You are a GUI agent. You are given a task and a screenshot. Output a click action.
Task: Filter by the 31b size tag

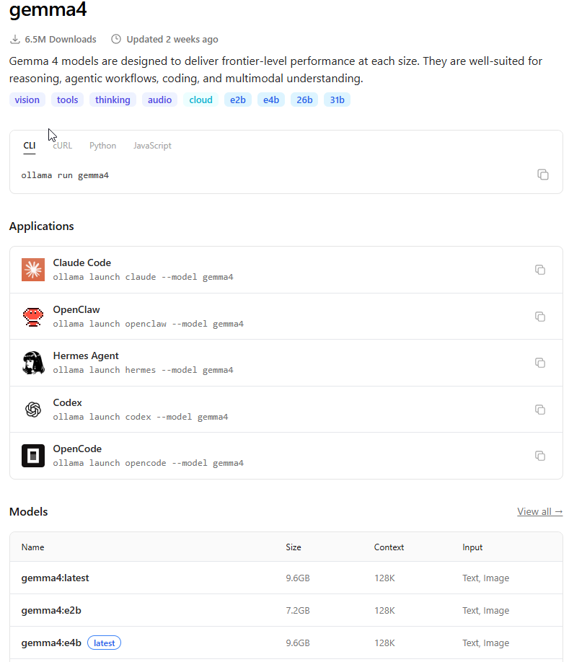click(x=337, y=100)
